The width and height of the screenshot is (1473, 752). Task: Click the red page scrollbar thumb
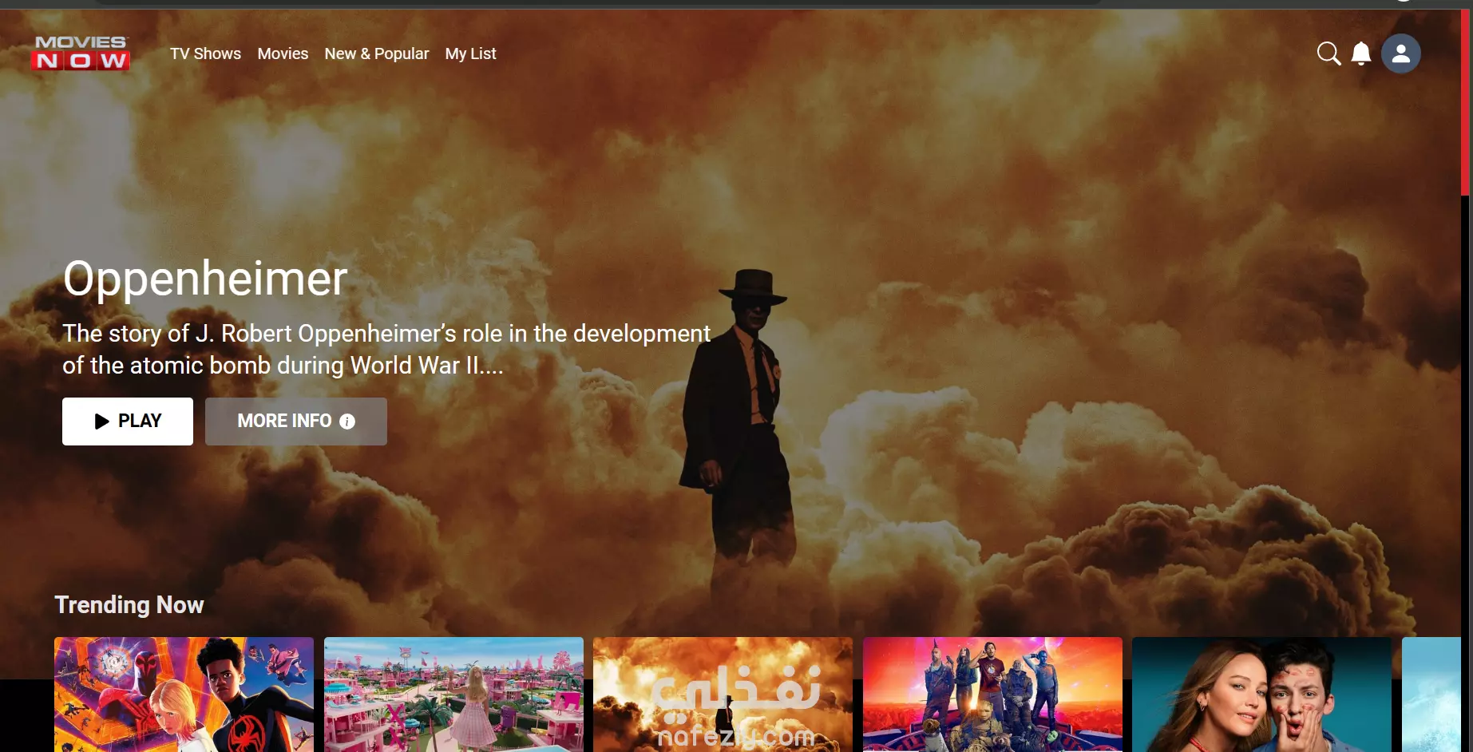coord(1465,104)
